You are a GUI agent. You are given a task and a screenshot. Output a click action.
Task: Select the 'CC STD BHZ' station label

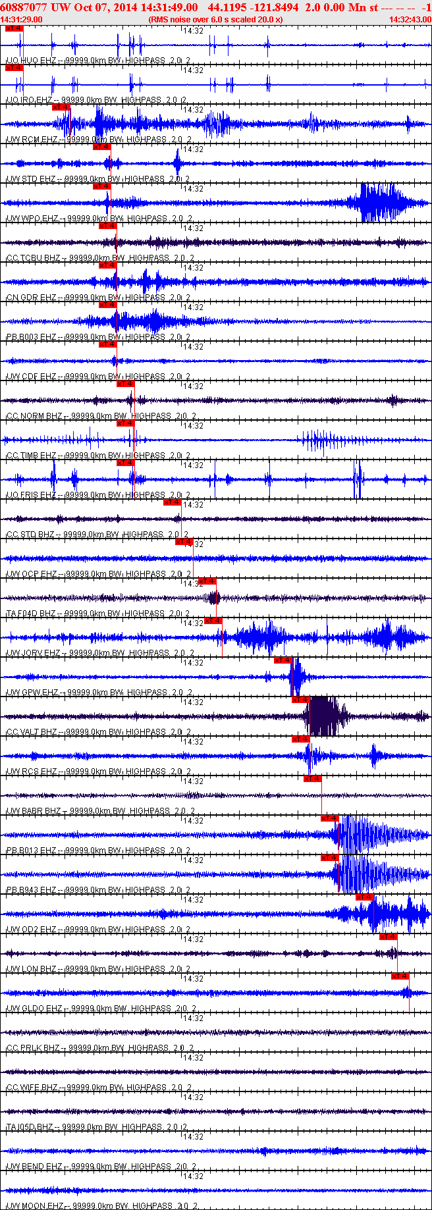pyautogui.click(x=30, y=535)
